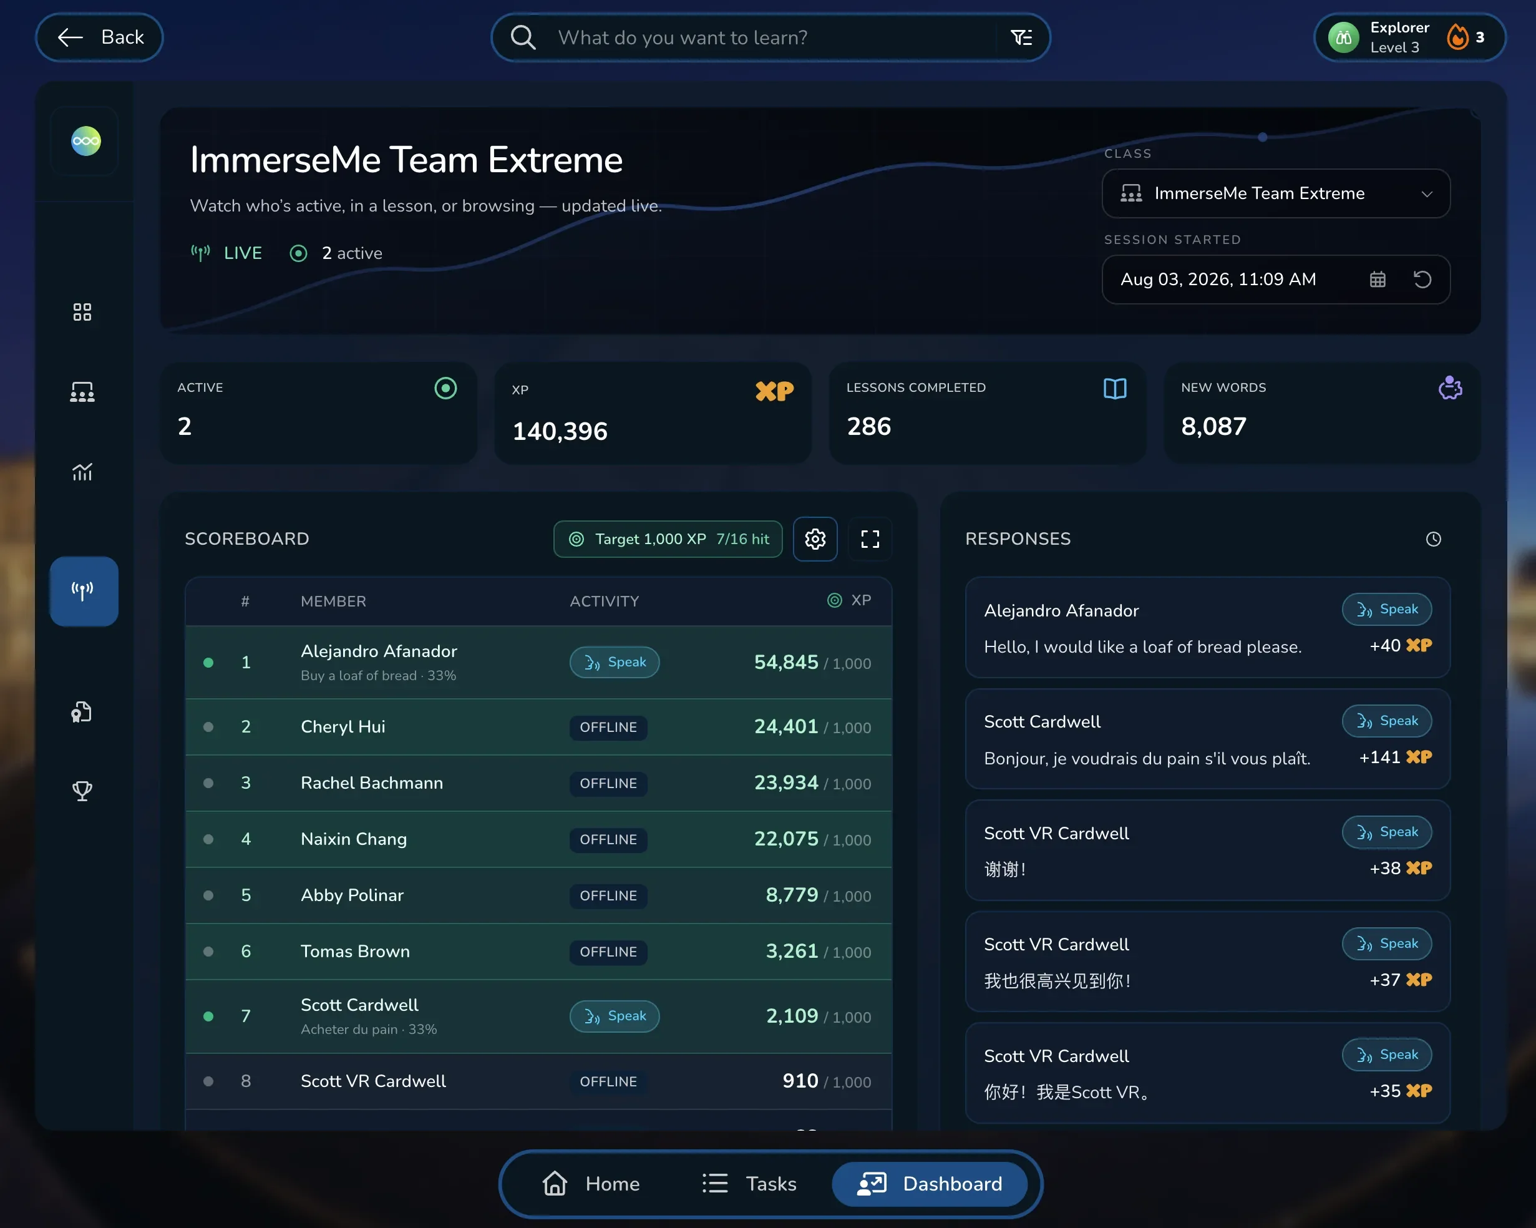Screen dimensions: 1536x1228
Task: Select Cheryl Hui scoreboard row
Action: pos(538,727)
